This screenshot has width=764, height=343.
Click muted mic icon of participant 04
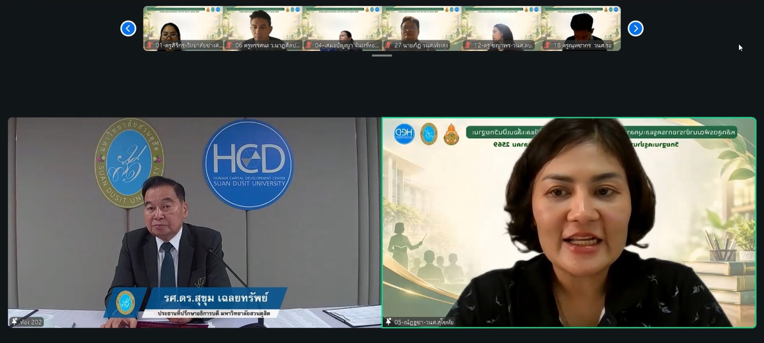point(309,45)
